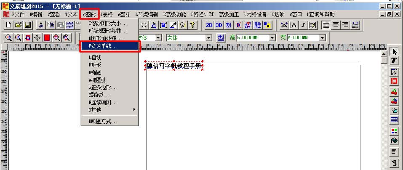Screen dimensions: 403x170
Task: Click the paint bucket fill tool
Action: (x=395, y=141)
